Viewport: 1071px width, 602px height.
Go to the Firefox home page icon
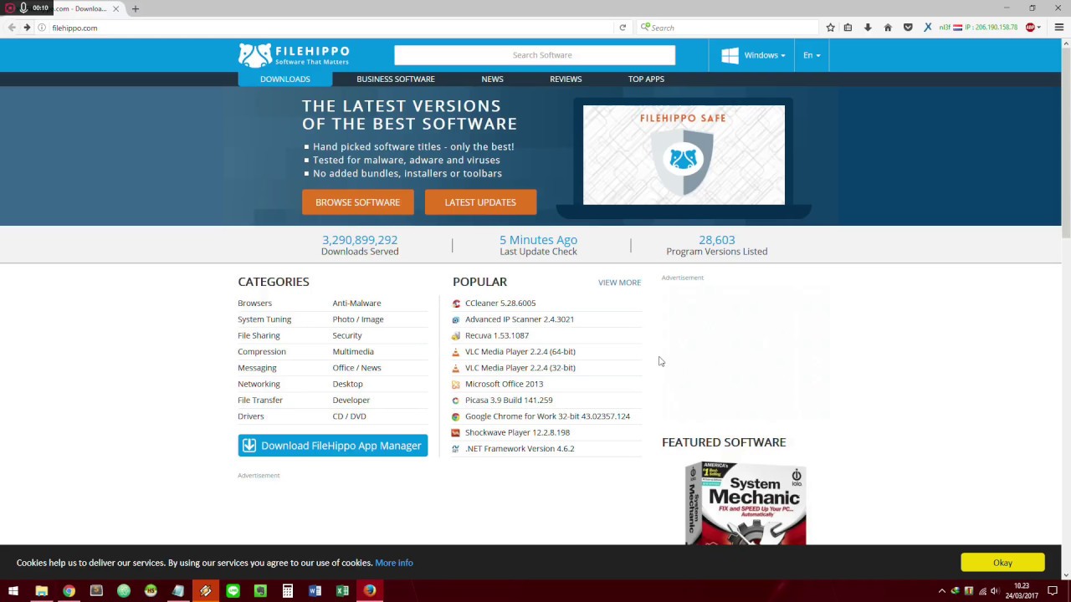(888, 28)
